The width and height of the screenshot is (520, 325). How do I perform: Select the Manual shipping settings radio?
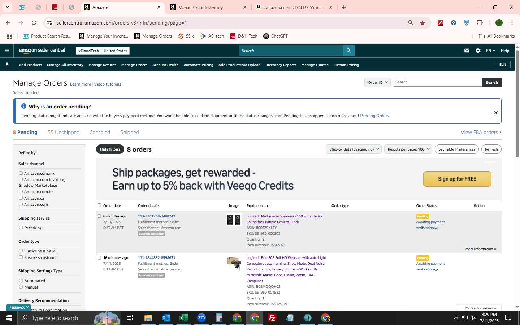[x=21, y=287]
